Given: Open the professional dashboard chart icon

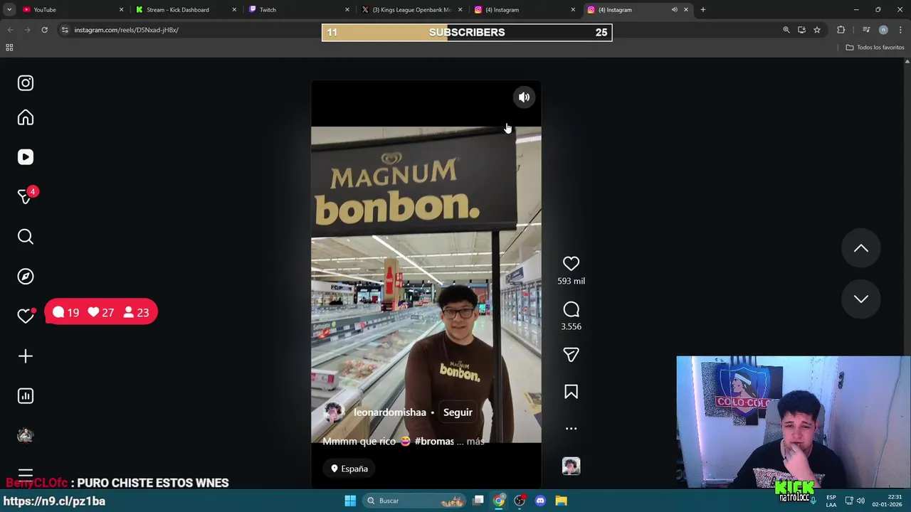Looking at the screenshot, I should (26, 396).
